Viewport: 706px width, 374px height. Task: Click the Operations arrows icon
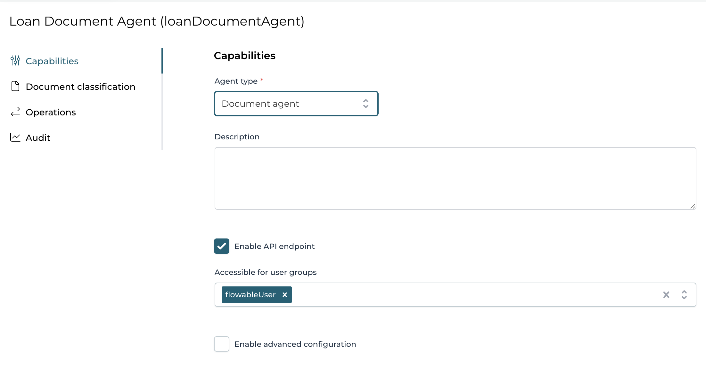click(15, 112)
